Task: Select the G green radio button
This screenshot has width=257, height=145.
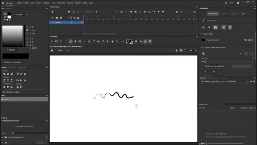Action: pos(27,42)
